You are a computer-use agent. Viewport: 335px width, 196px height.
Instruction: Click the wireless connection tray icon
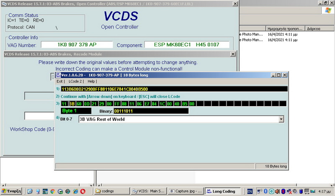coord(260,191)
